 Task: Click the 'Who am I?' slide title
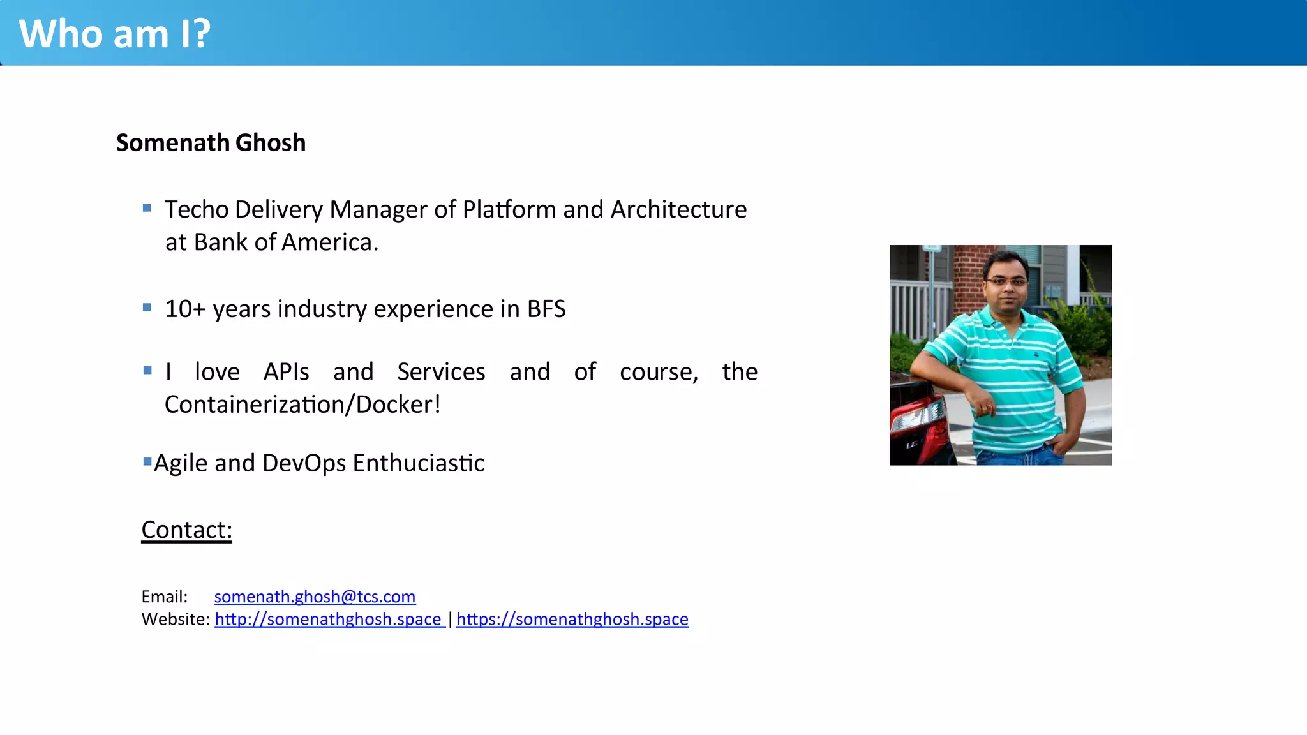115,33
